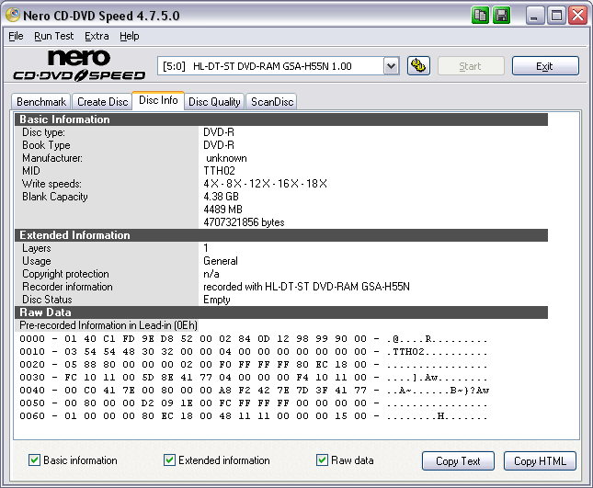
Task: Switch to the Benchmark tab
Action: coord(41,102)
